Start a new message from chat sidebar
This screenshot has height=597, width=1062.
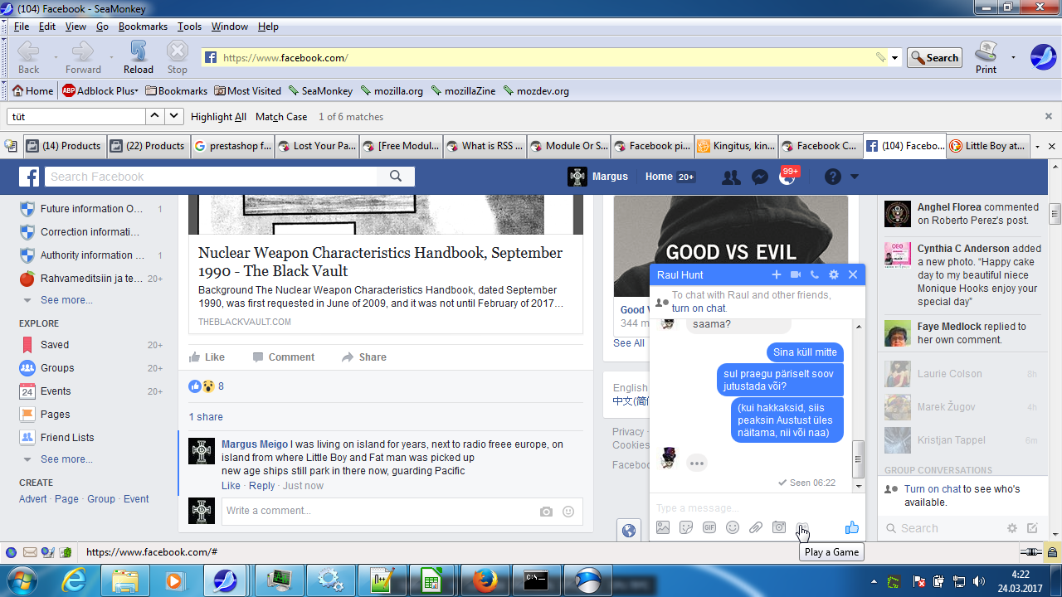1032,528
